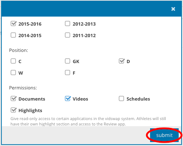Viewport: 183px width, 146px height.
Task: Check the 2012-2013 season checkbox
Action: point(67,23)
